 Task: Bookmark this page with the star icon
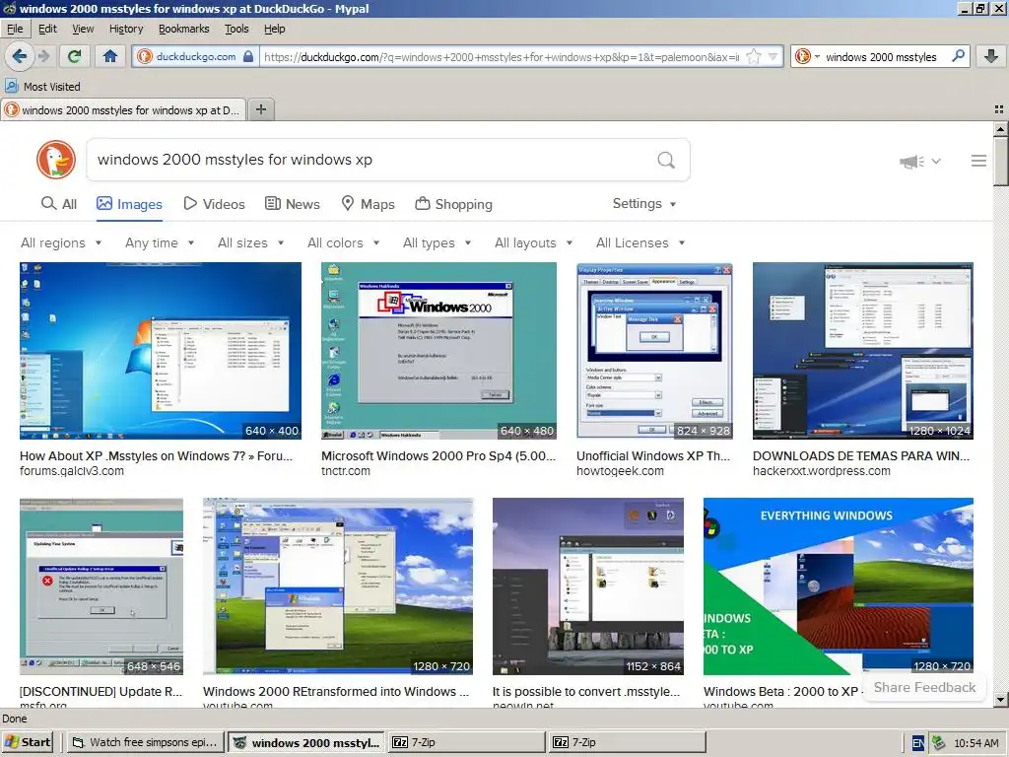(753, 56)
